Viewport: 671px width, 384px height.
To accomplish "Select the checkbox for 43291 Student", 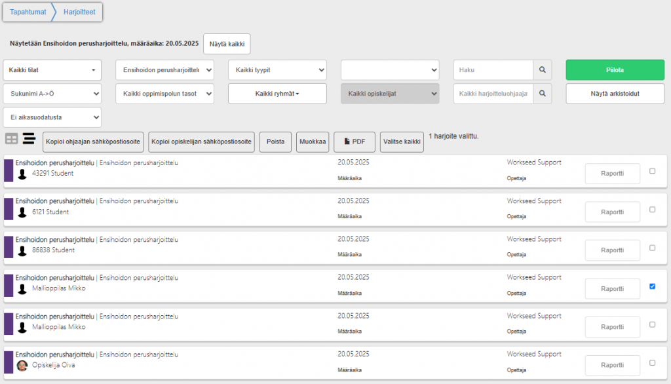I will click(652, 171).
